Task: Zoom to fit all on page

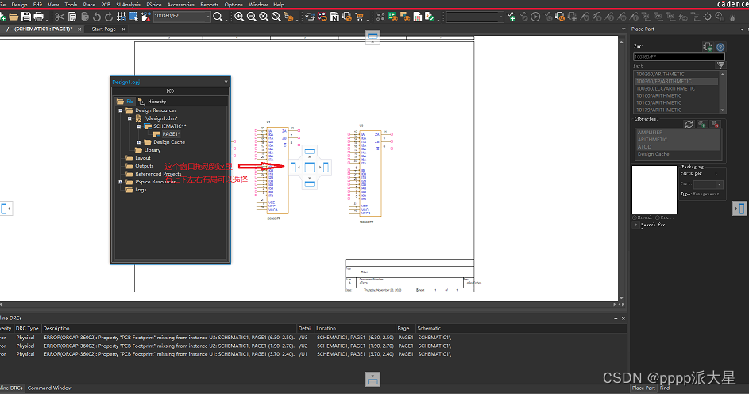Action: pyautogui.click(x=264, y=17)
